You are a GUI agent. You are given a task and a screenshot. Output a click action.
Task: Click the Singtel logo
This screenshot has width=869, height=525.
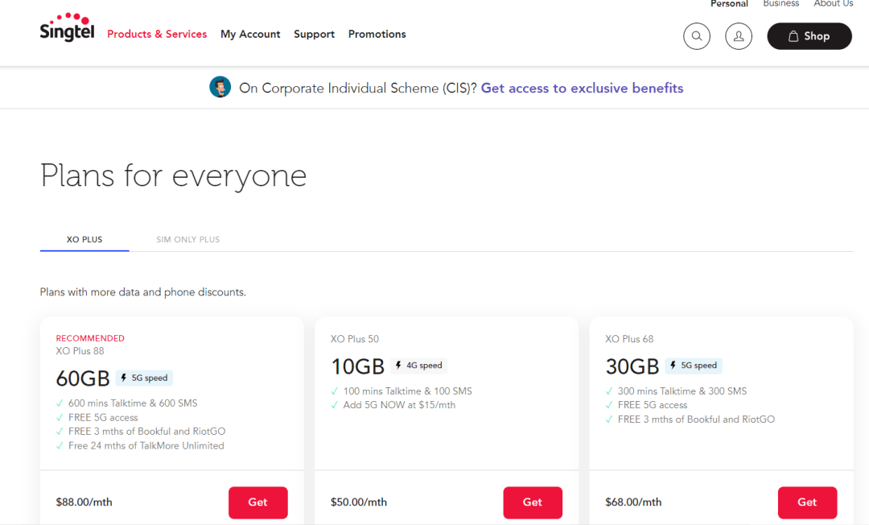coord(67,27)
